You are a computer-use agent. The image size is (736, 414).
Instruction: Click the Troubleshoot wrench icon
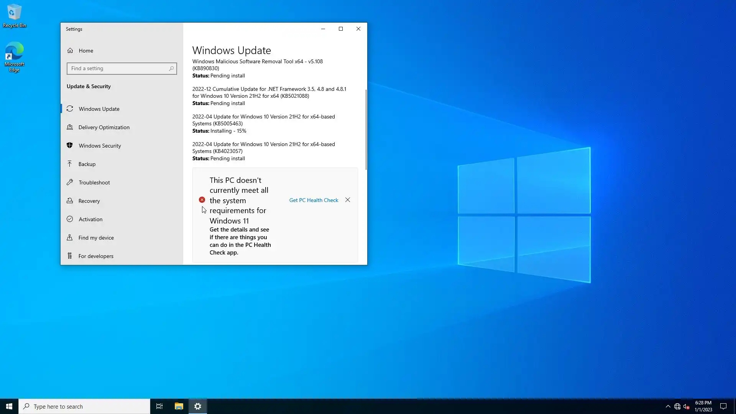[x=70, y=182]
